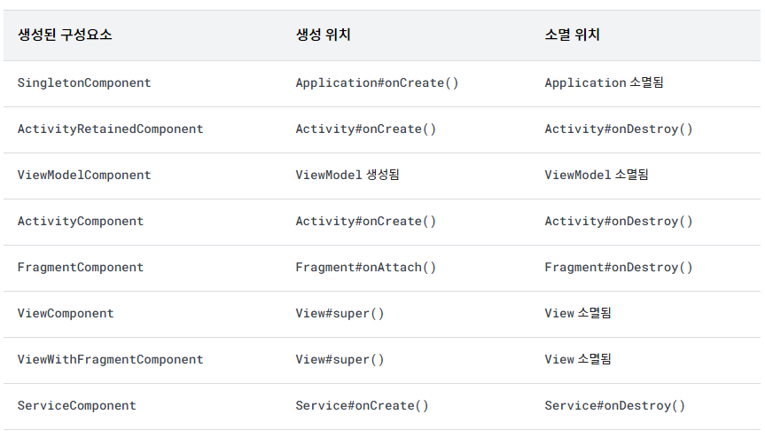Select the ViewWithFragmentComponent cell
Viewport: 765px width, 446px height.
(110, 360)
